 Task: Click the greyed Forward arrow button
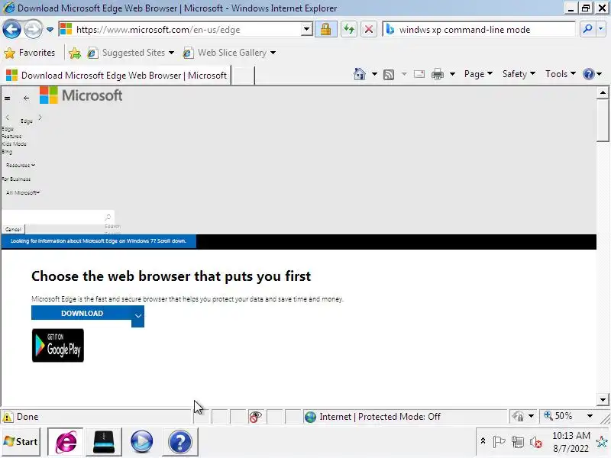click(x=34, y=29)
